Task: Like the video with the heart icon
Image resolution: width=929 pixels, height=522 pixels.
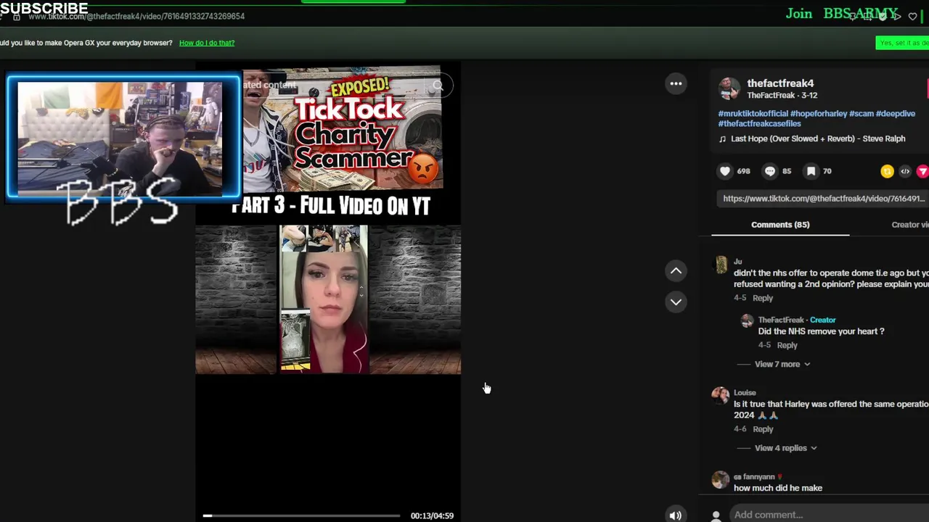Action: tap(724, 171)
